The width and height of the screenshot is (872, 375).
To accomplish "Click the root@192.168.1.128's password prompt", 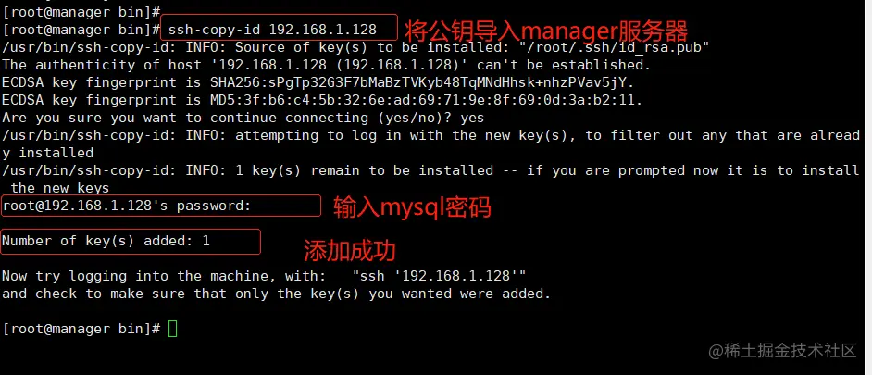I will (x=127, y=206).
